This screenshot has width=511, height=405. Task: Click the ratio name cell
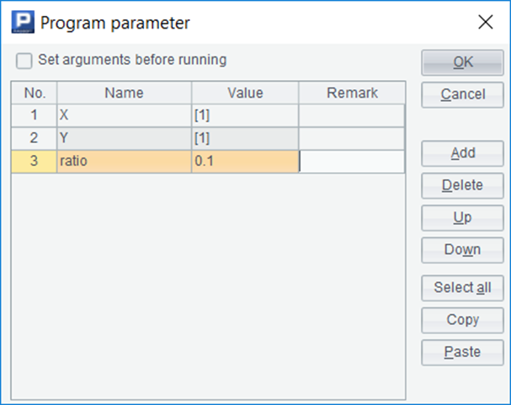pyautogui.click(x=124, y=161)
